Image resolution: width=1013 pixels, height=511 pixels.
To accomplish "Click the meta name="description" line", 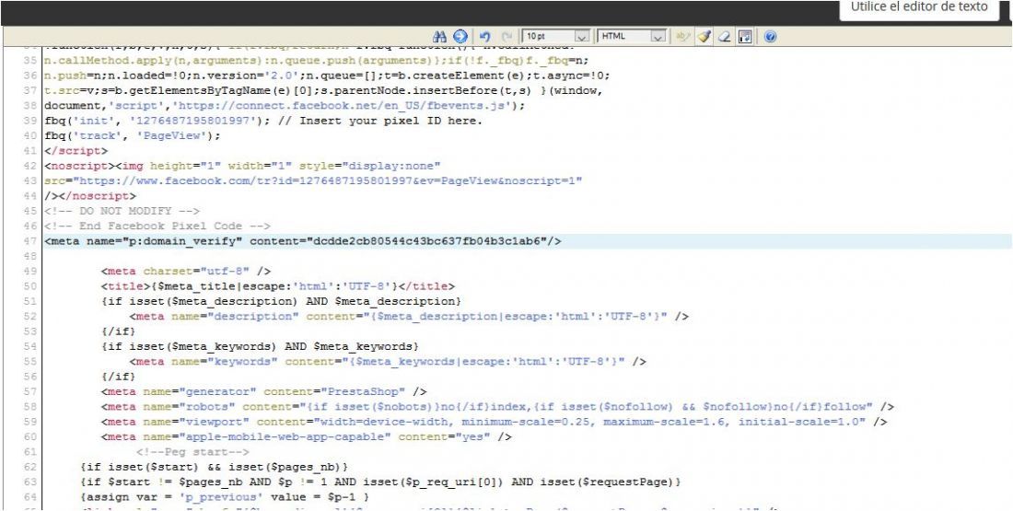I will pos(409,317).
